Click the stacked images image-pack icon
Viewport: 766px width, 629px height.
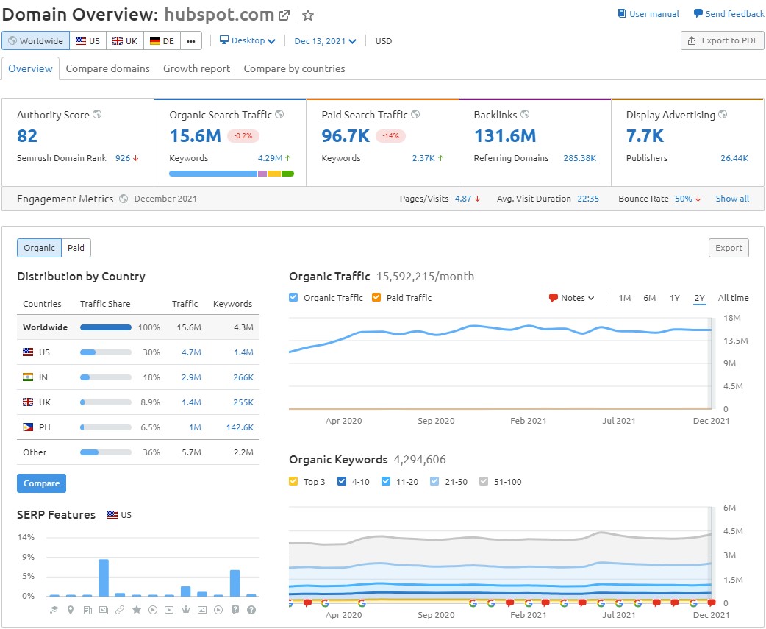(104, 609)
